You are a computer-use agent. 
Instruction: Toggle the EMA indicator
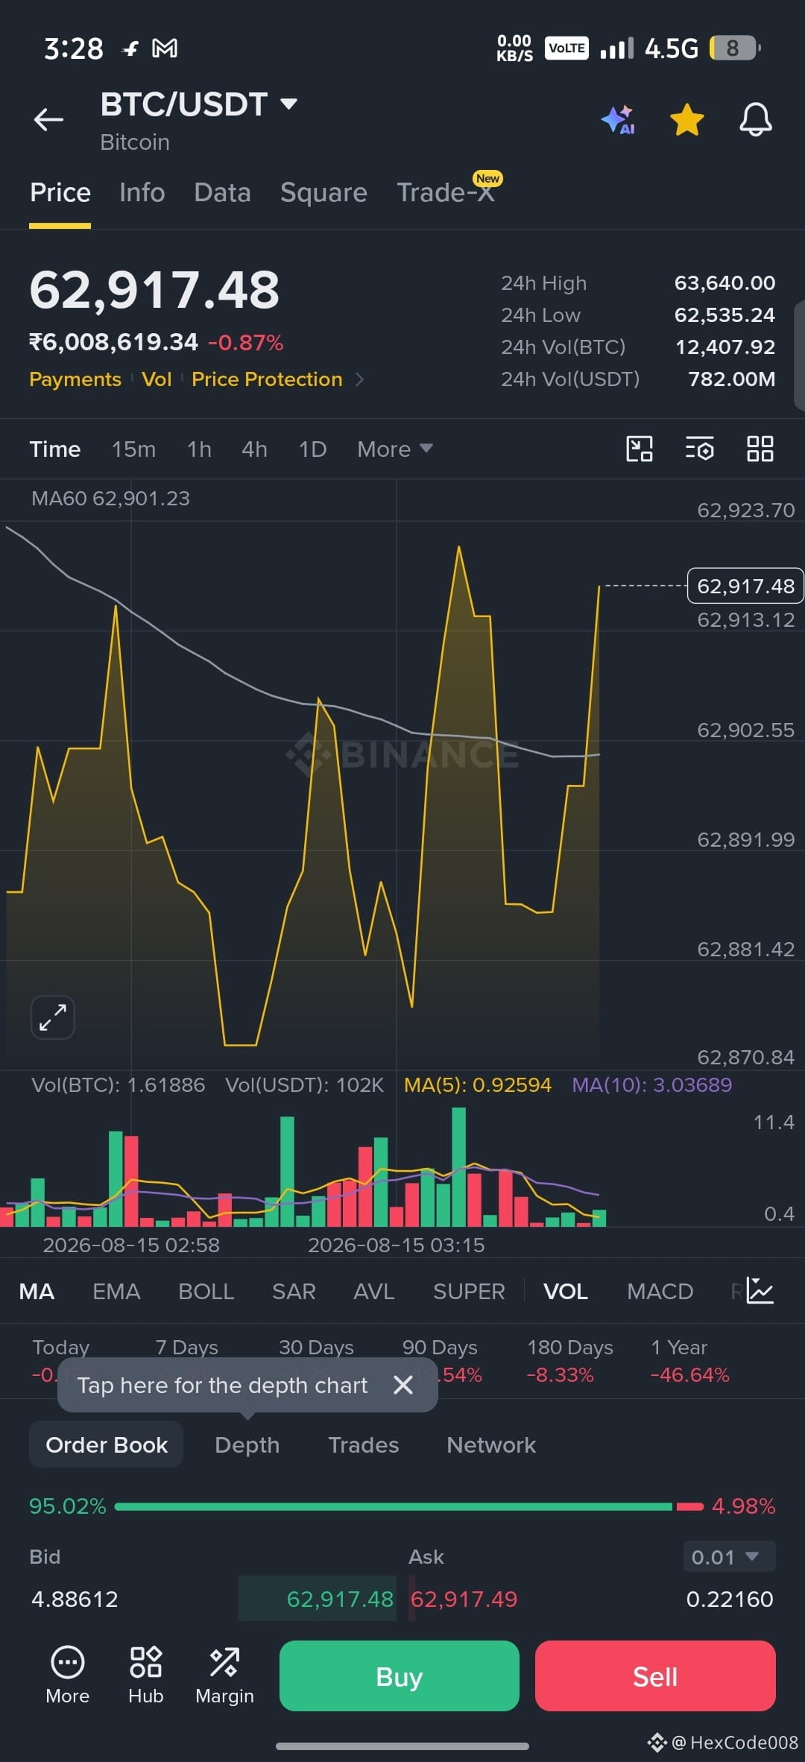pyautogui.click(x=116, y=1291)
